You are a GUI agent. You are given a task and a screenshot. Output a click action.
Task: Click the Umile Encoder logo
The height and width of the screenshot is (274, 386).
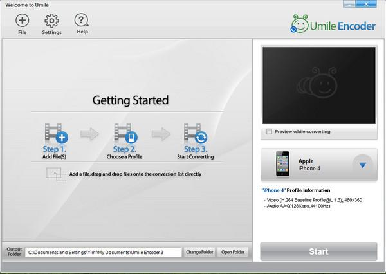(333, 24)
